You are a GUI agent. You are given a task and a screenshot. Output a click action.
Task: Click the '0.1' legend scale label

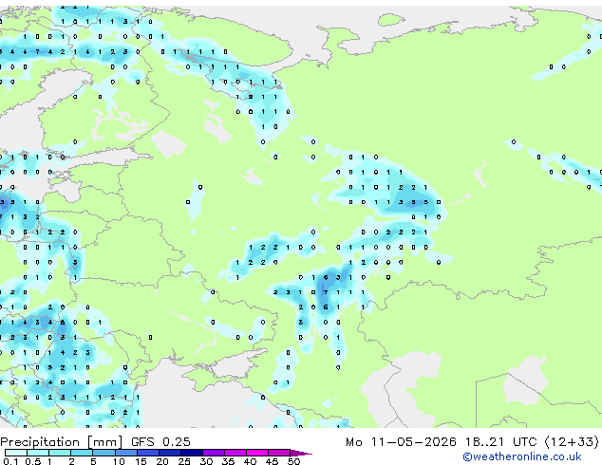10,461
